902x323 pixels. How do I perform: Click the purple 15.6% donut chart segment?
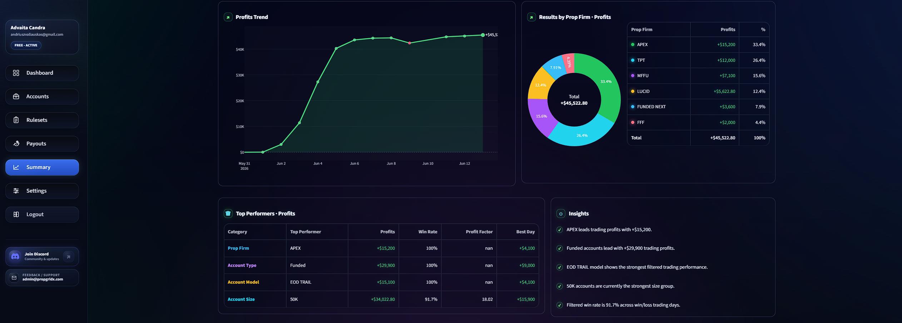541,116
